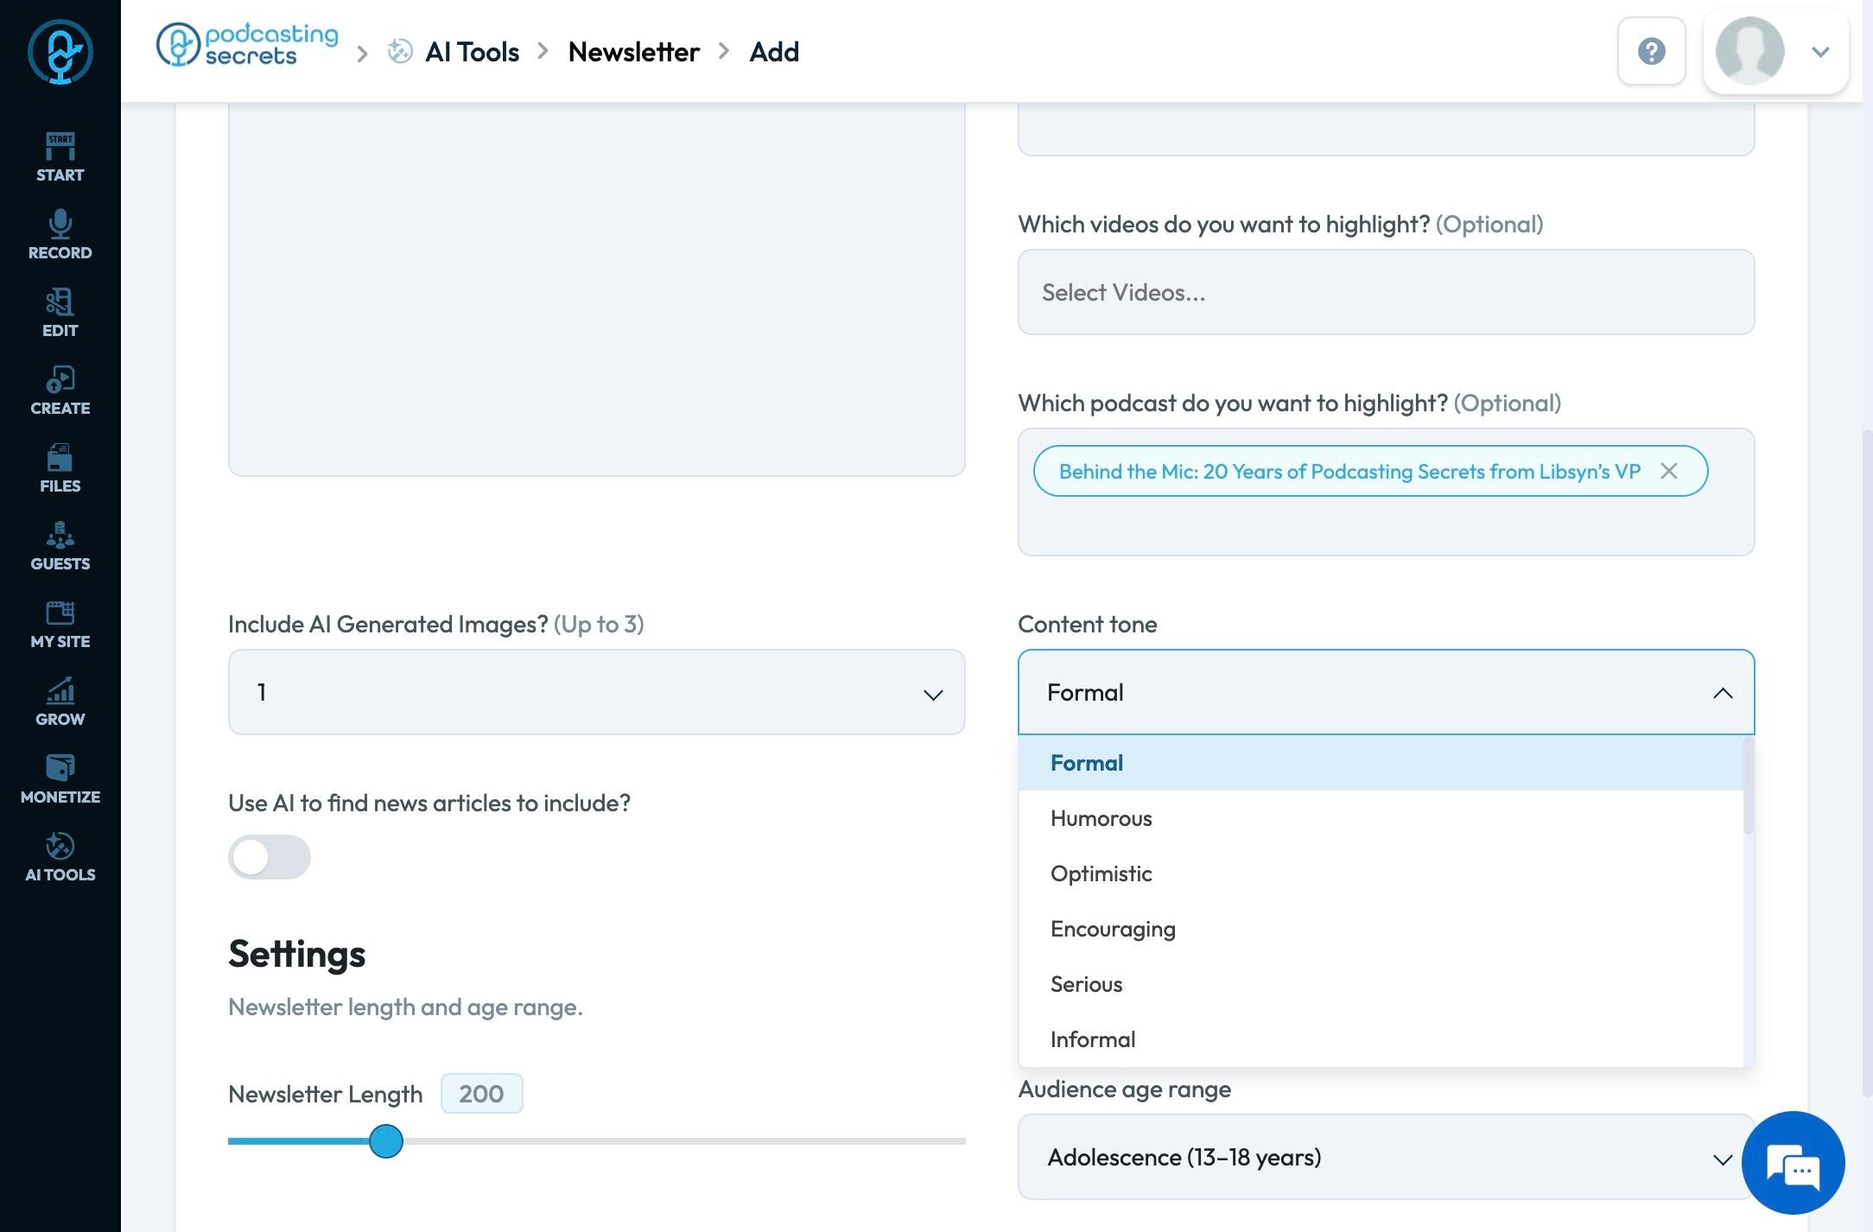Select the Encouraging tone option

click(1112, 929)
